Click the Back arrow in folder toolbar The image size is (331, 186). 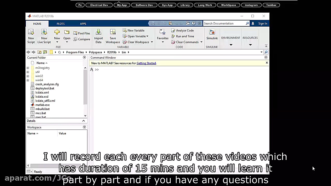28,52
